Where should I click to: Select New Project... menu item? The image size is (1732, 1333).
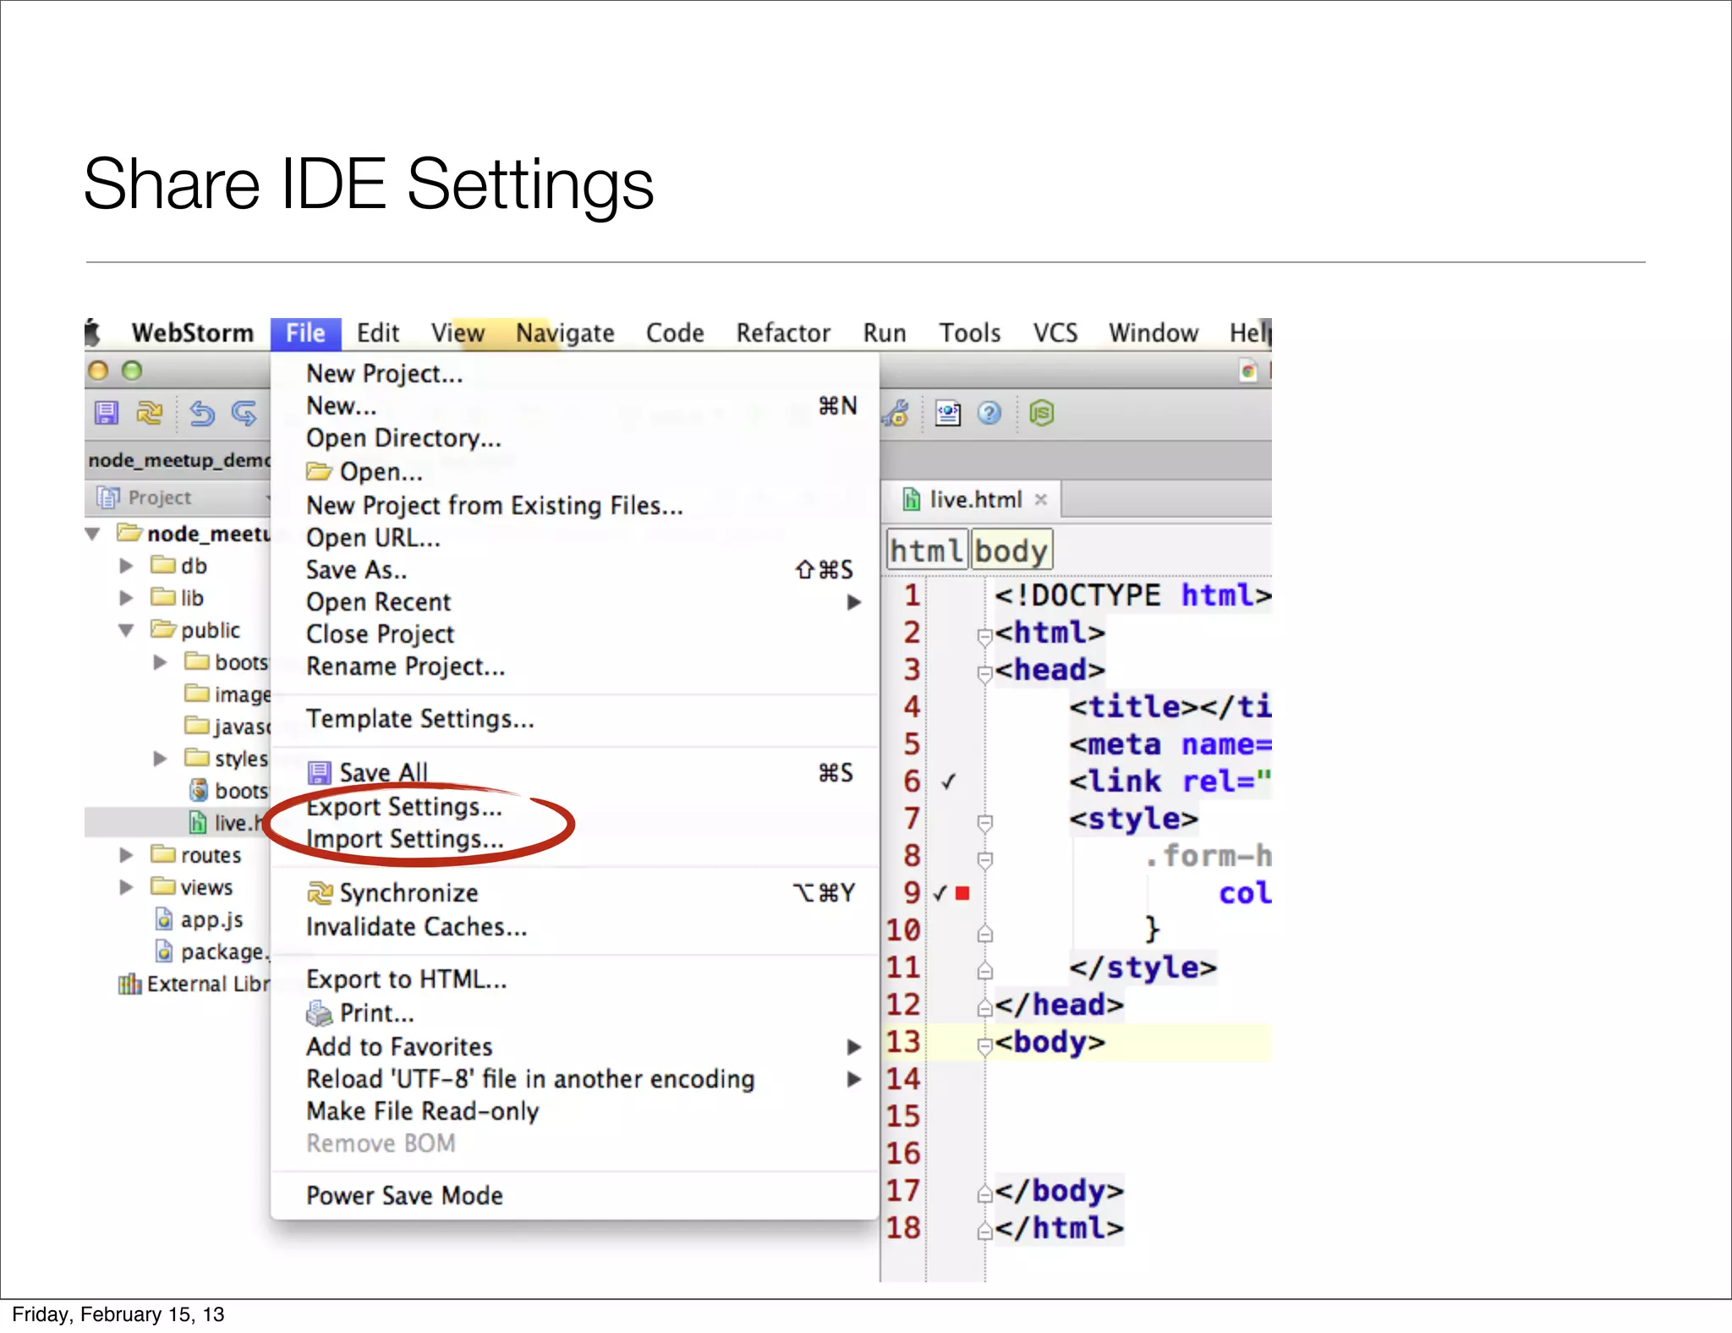coord(575,374)
